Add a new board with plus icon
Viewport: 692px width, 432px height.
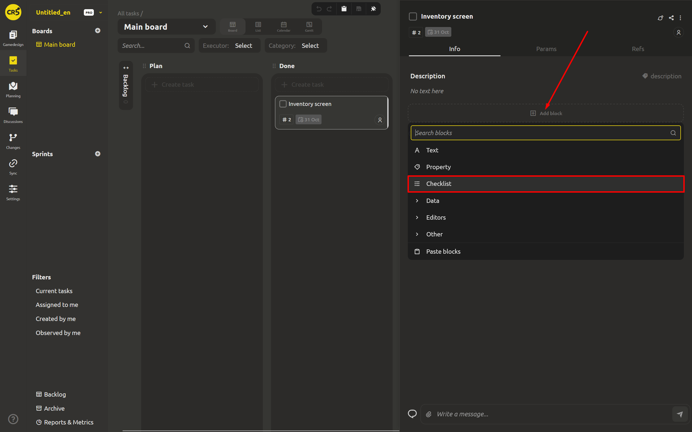(x=98, y=31)
